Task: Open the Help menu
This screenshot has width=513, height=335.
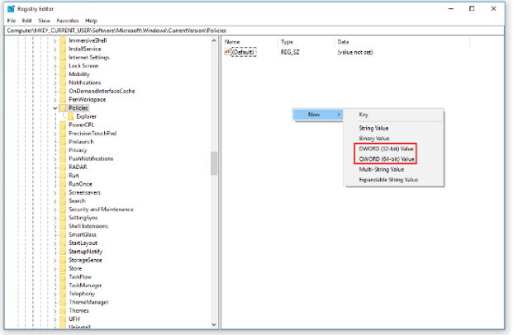Action: [91, 21]
